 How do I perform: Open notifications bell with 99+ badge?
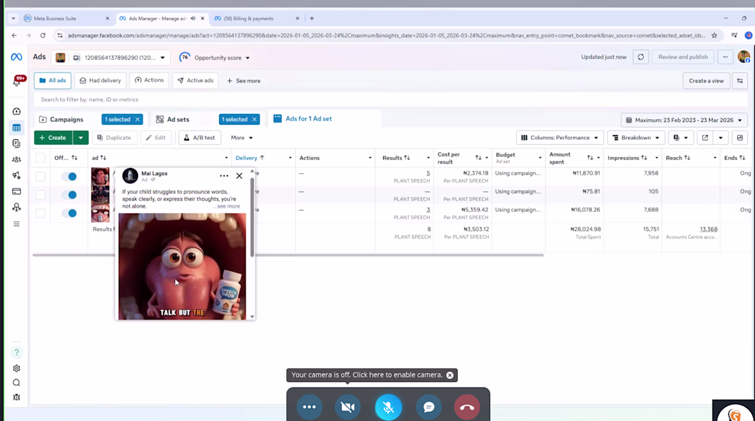pyautogui.click(x=17, y=82)
